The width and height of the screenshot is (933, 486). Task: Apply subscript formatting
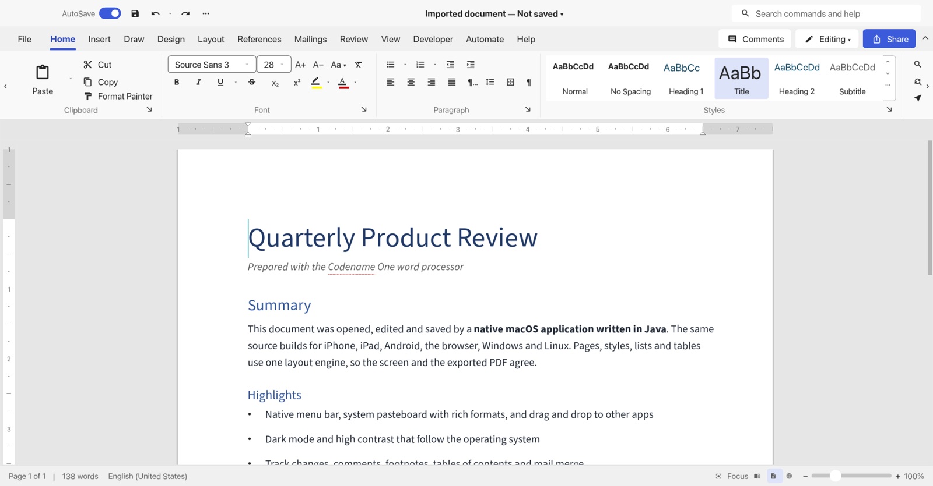coord(275,83)
